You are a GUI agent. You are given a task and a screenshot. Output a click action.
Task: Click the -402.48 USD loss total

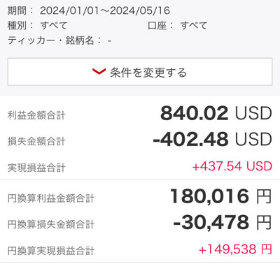212,139
